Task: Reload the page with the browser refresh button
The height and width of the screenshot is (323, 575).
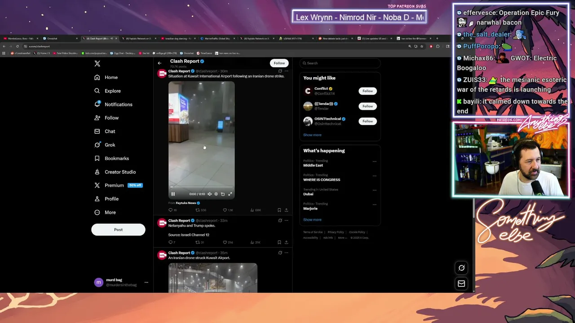Action: (18, 46)
